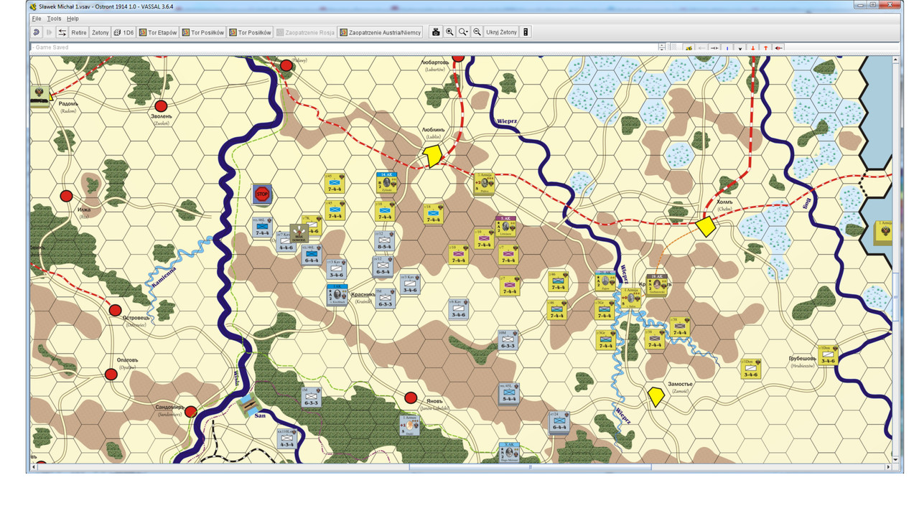The image size is (919, 508).
Task: Click the greyed Zaopatrzenie Rosja button
Action: (306, 32)
